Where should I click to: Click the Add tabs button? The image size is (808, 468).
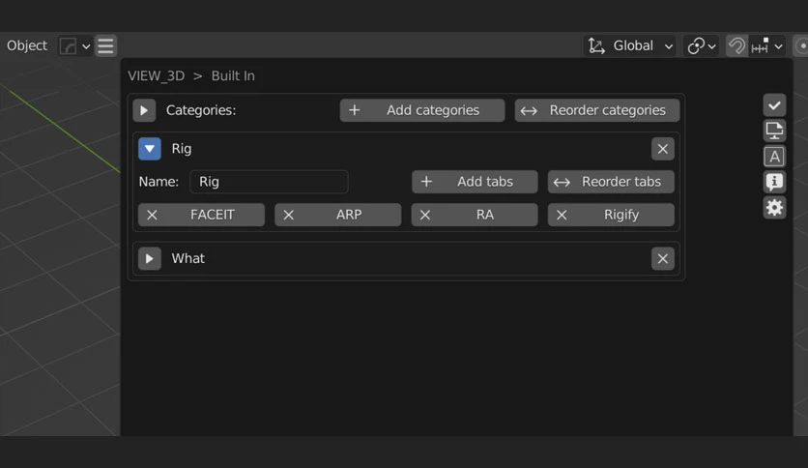pyautogui.click(x=475, y=182)
